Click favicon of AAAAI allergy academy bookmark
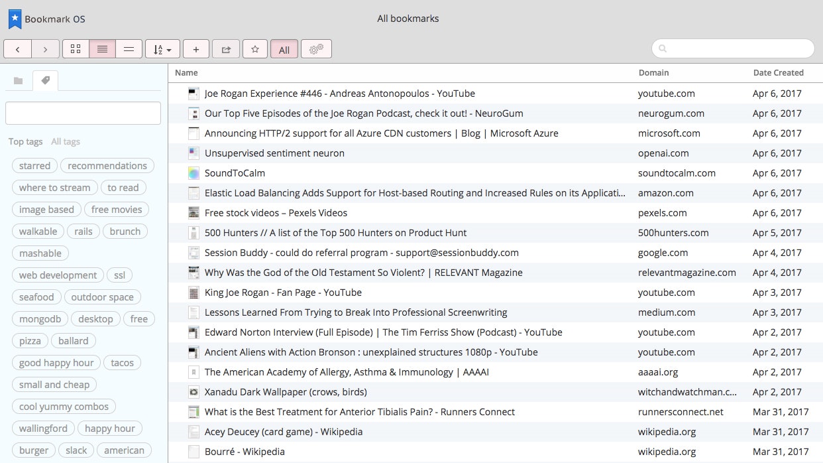This screenshot has width=823, height=463. pyautogui.click(x=193, y=372)
